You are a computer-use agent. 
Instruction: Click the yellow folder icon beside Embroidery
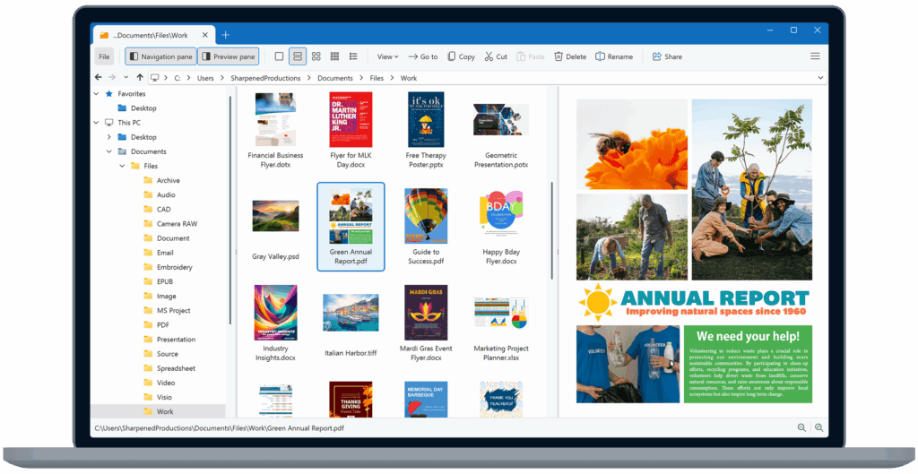pos(148,267)
